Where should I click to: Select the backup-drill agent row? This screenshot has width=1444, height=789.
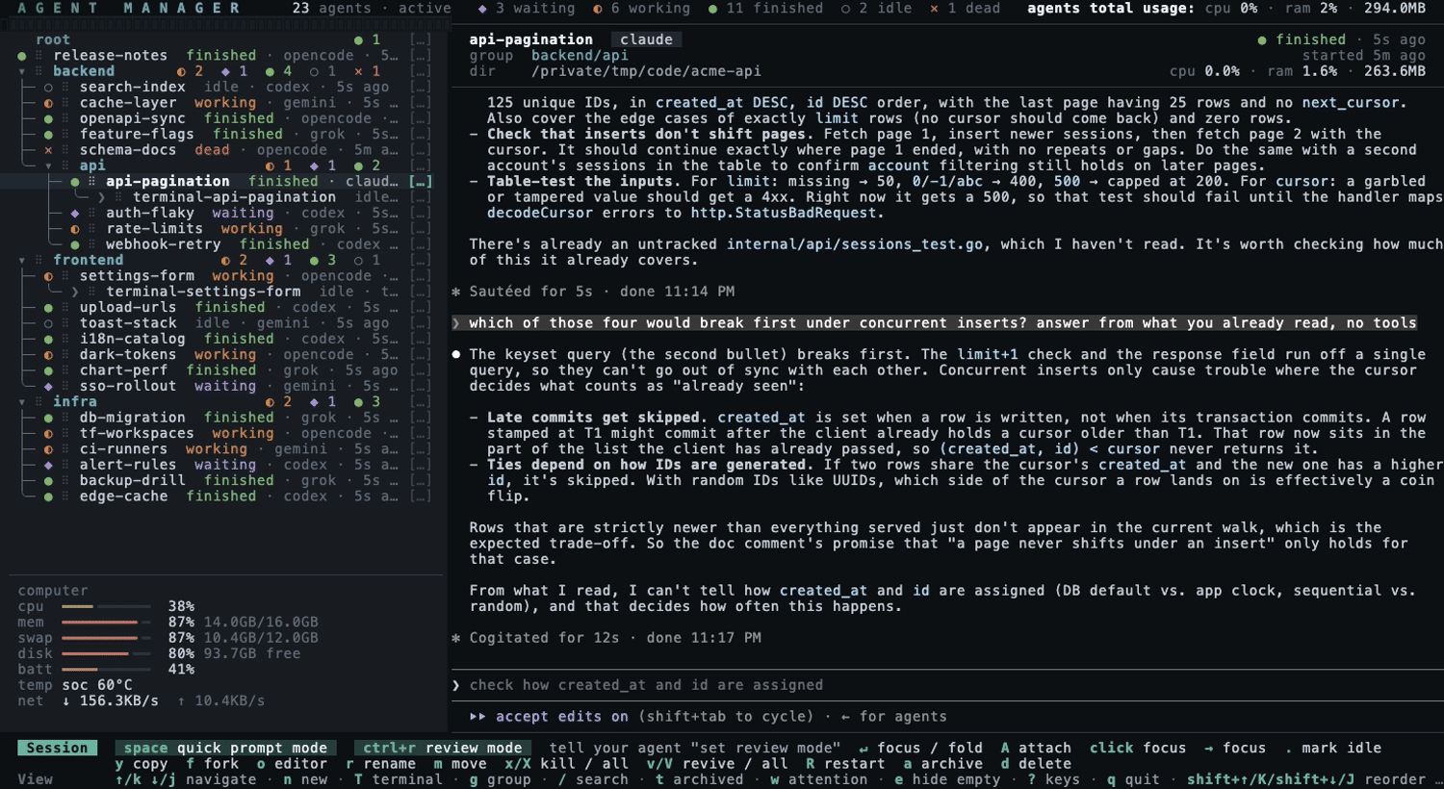(224, 481)
